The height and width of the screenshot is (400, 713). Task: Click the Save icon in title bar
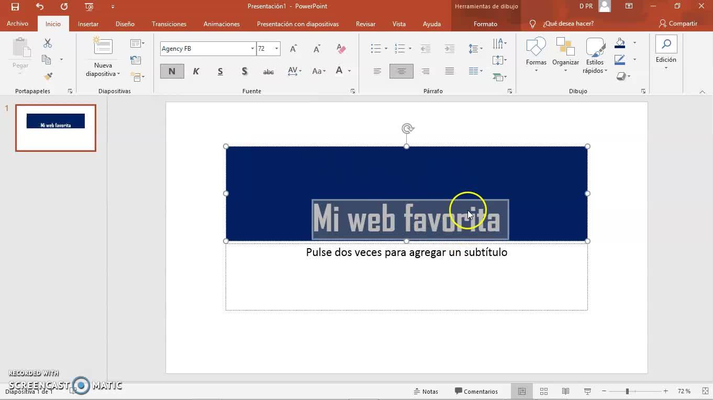click(x=15, y=7)
